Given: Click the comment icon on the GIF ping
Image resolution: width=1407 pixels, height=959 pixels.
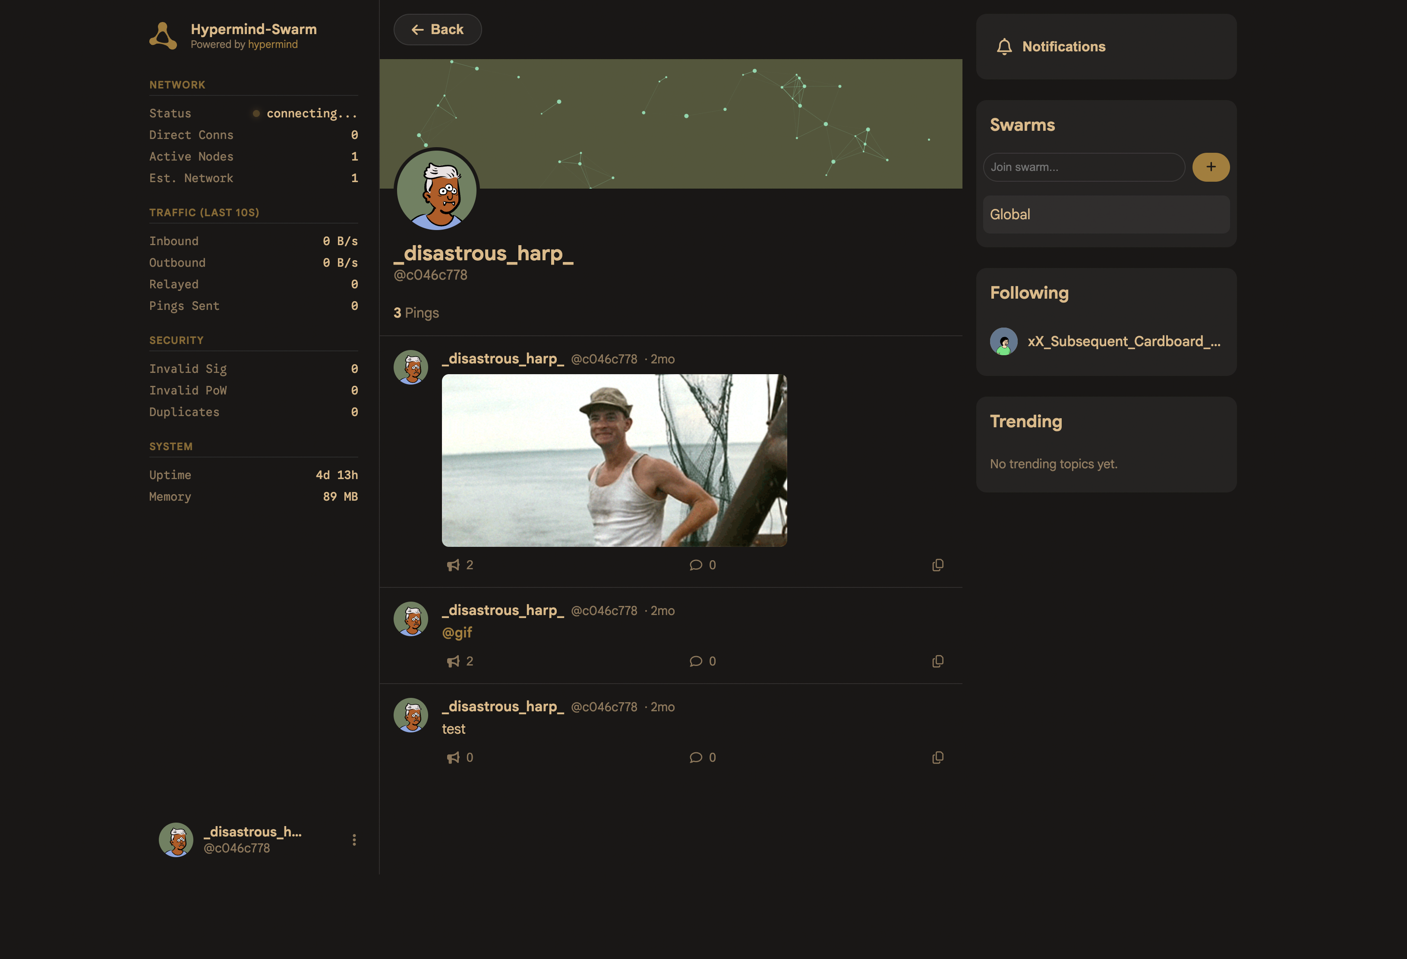Looking at the screenshot, I should coord(696,565).
